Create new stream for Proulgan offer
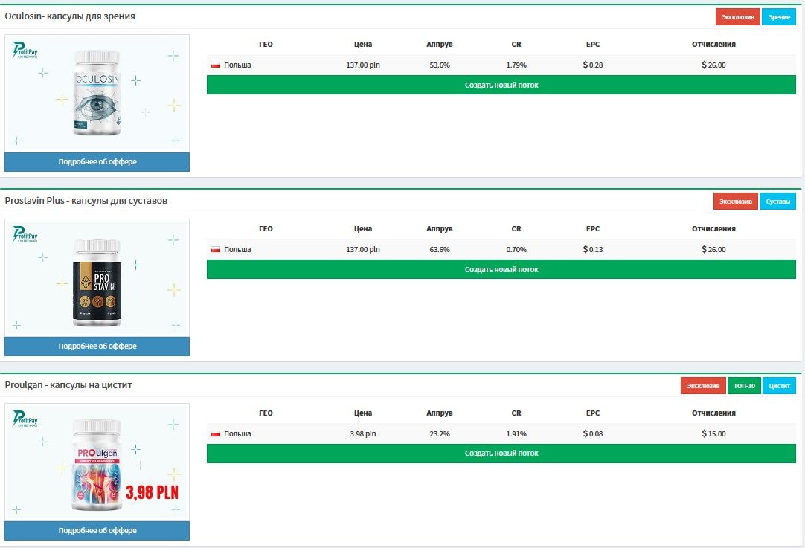This screenshot has height=548, width=805. pos(501,454)
